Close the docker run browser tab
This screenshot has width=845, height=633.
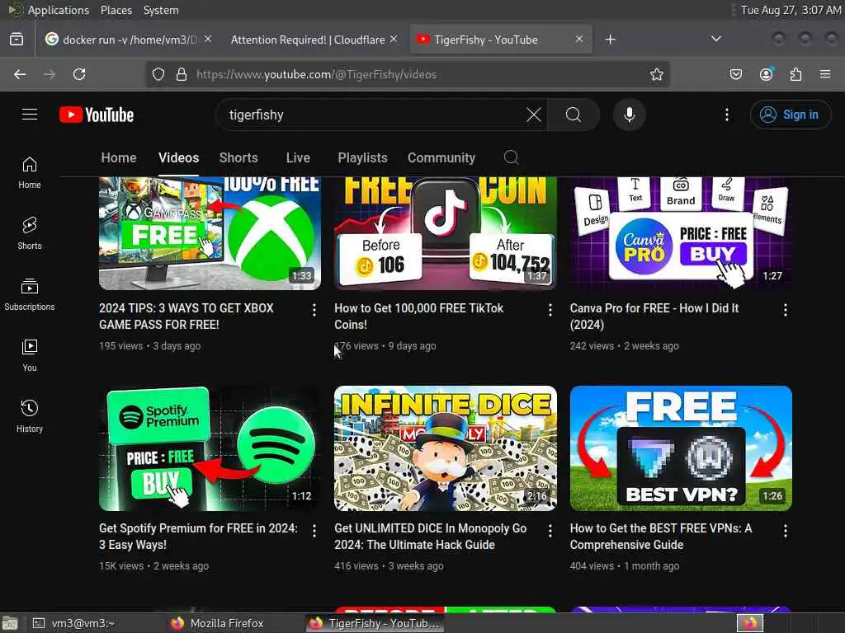click(208, 40)
